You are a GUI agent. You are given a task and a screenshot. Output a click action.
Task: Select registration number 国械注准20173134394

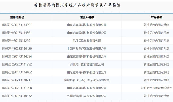17,56
